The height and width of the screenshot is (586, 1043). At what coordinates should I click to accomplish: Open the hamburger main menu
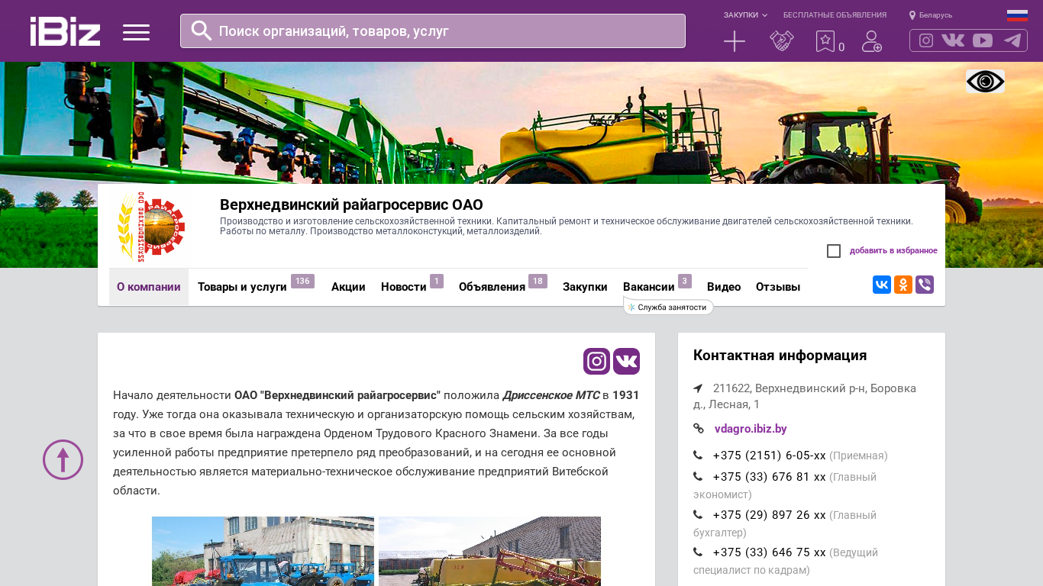click(x=136, y=32)
